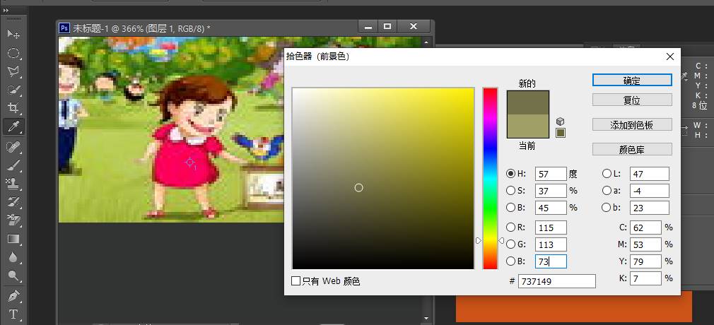714x325 pixels.
Task: Minimize the document window 未标题-1
Action: 368,27
